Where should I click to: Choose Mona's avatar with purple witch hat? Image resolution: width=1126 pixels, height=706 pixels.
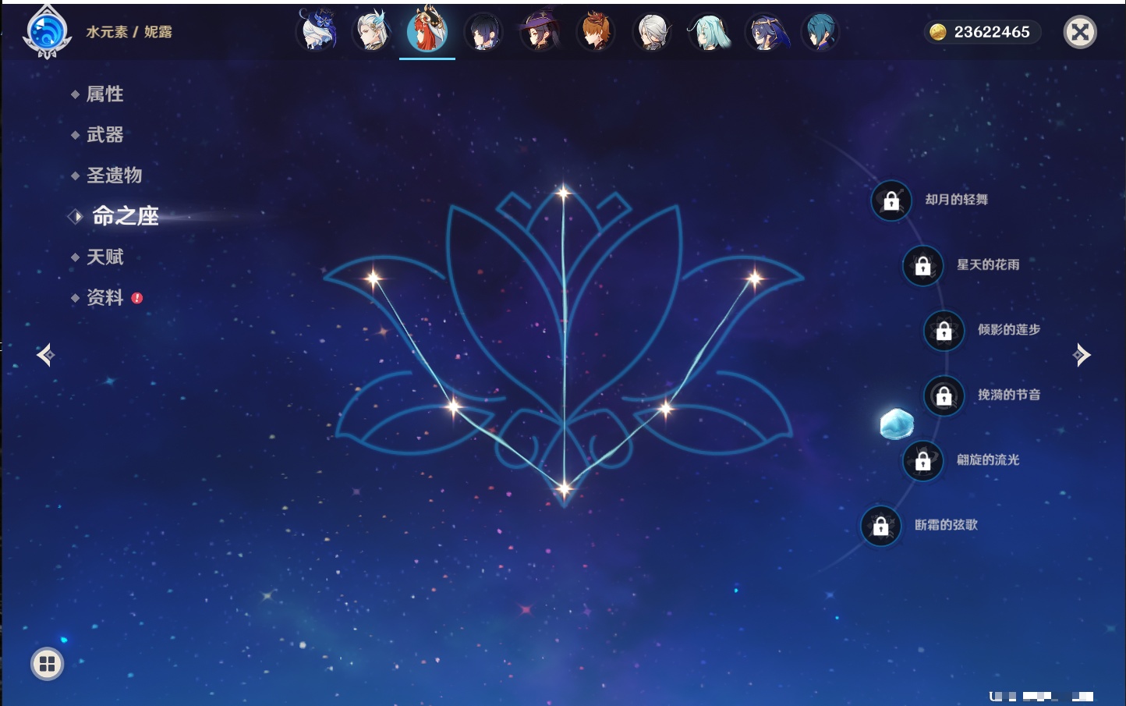click(x=540, y=32)
